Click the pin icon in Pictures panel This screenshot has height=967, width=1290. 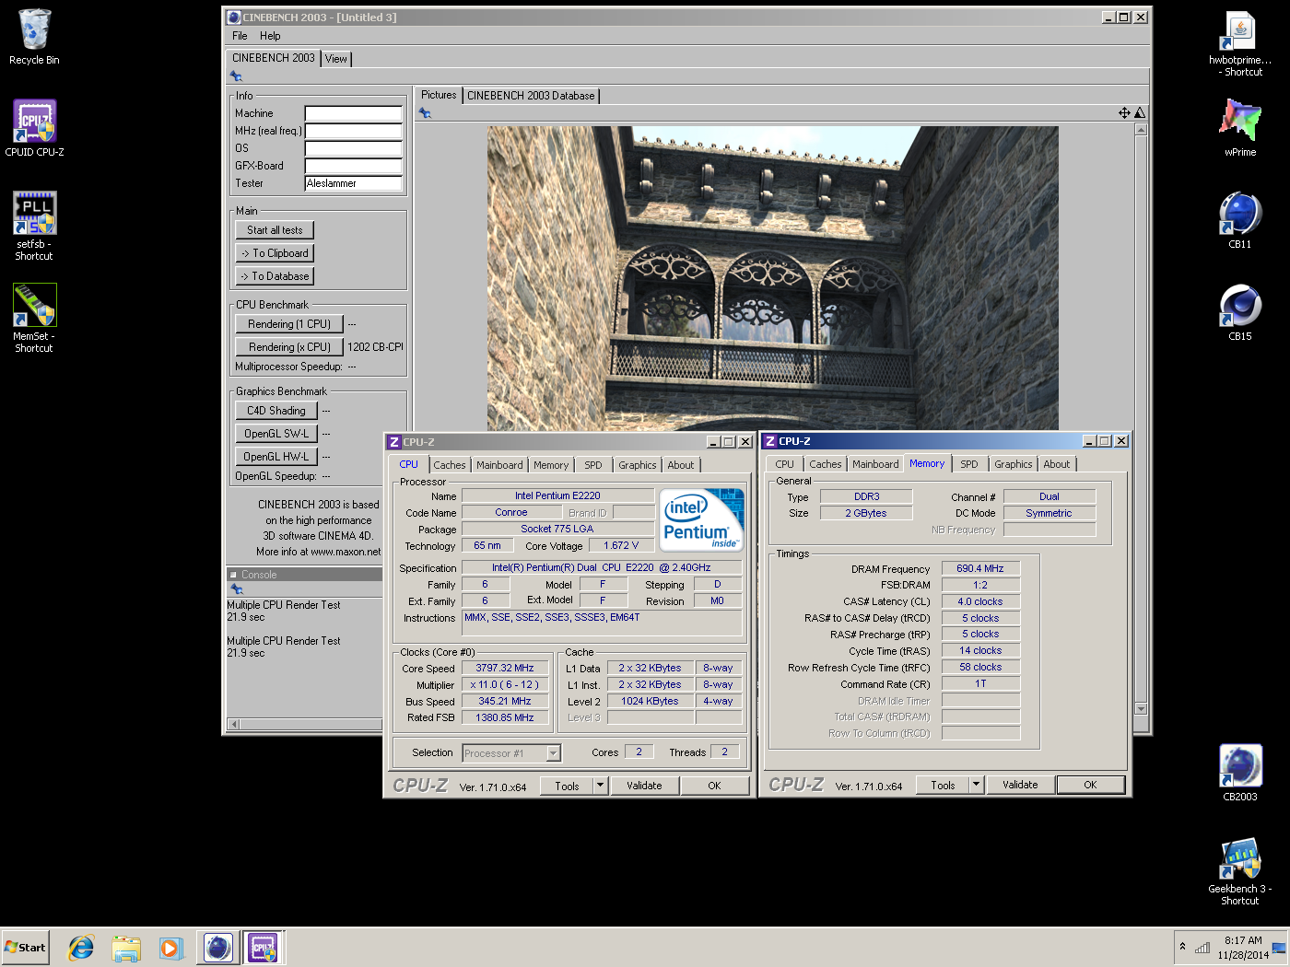coord(425,113)
